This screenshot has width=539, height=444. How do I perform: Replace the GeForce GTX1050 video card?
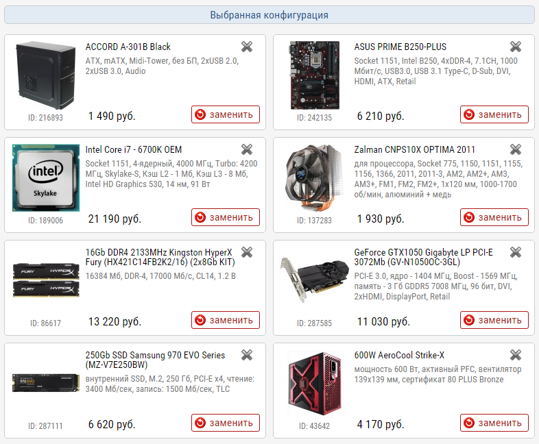(x=494, y=320)
